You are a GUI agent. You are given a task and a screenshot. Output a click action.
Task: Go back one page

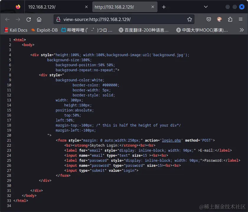[7, 19]
